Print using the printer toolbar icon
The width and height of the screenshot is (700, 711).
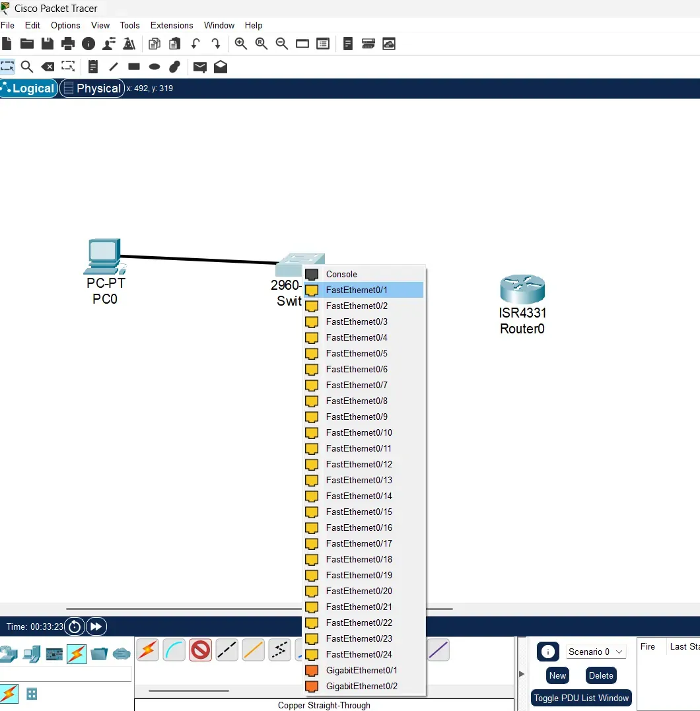coord(67,44)
